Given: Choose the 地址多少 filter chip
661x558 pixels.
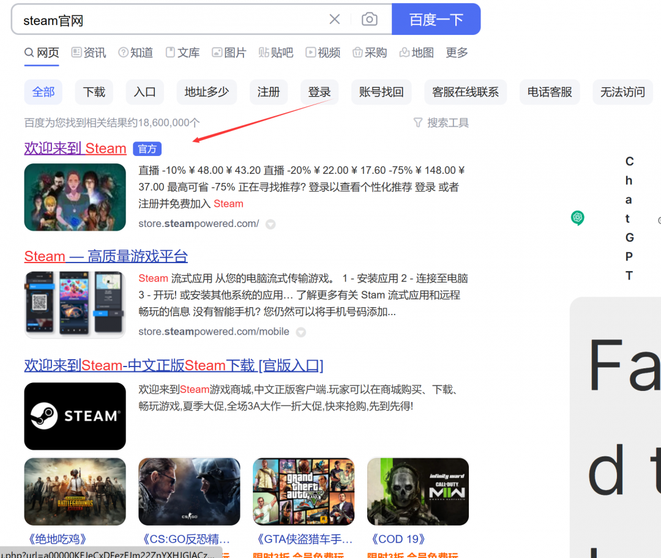Looking at the screenshot, I should tap(207, 92).
